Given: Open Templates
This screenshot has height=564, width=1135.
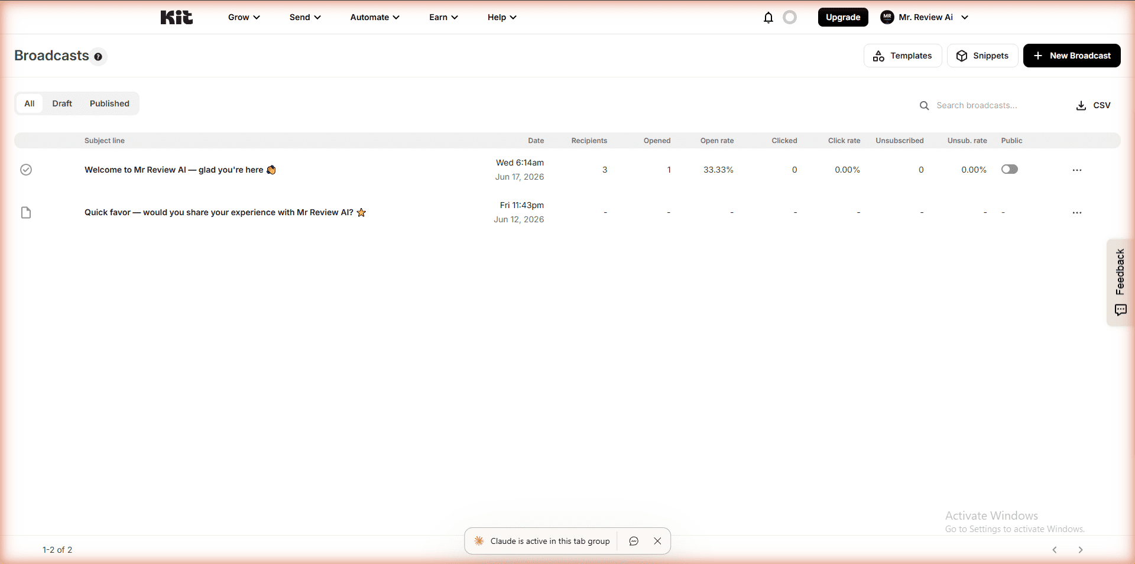Looking at the screenshot, I should pos(902,56).
